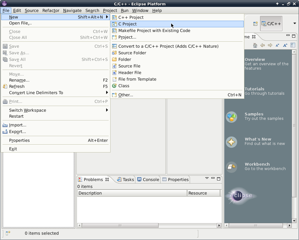Create a new Source File

(x=177, y=66)
